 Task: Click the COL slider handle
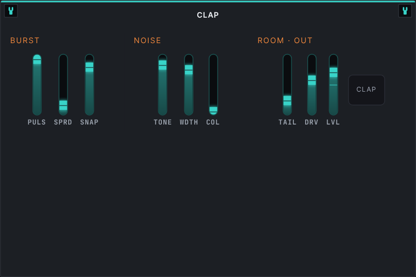click(x=213, y=110)
